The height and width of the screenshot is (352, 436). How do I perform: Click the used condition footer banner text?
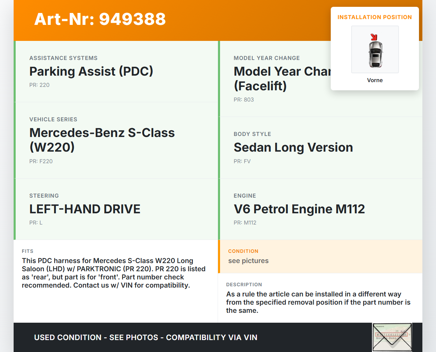[145, 337]
